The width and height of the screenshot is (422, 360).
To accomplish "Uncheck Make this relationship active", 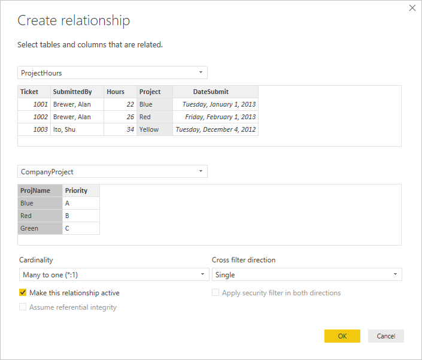I will point(23,293).
